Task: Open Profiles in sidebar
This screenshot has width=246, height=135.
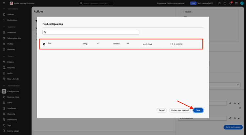Action: pyautogui.click(x=10, y=44)
